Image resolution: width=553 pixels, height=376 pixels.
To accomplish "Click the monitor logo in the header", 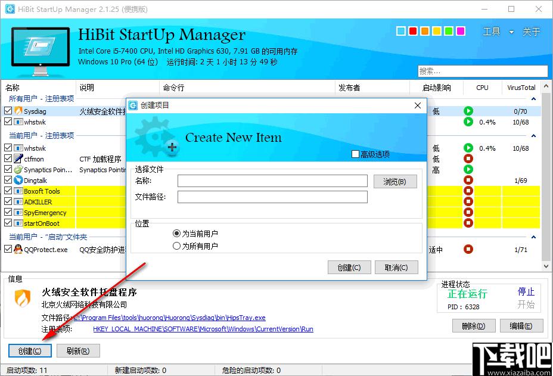I will pyautogui.click(x=41, y=51).
